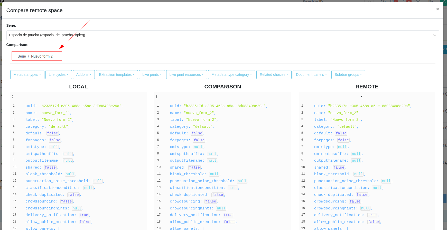The height and width of the screenshot is (230, 447).
Task: Expand the Metadata type category dropdown
Action: pos(231,75)
